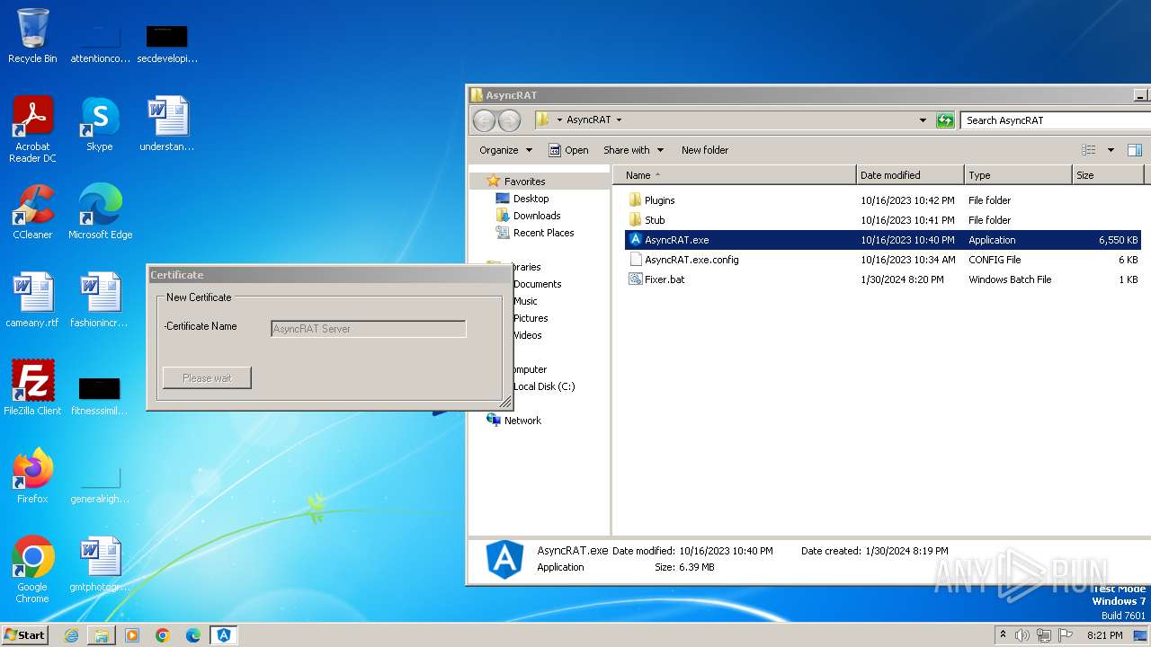Expand address bar history dropdown

(923, 120)
